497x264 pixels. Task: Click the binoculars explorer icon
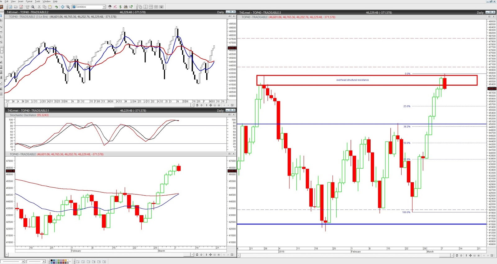point(125,7)
